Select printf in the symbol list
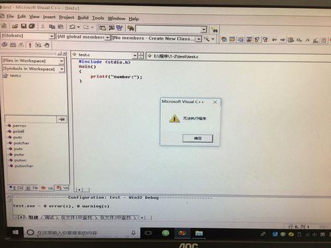This screenshot has width=331, height=248. 19,132
